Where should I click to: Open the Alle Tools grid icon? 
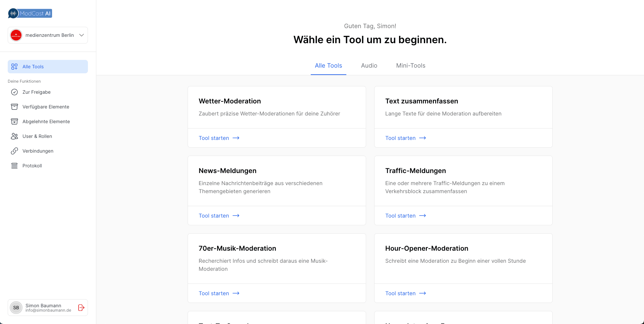coord(14,67)
